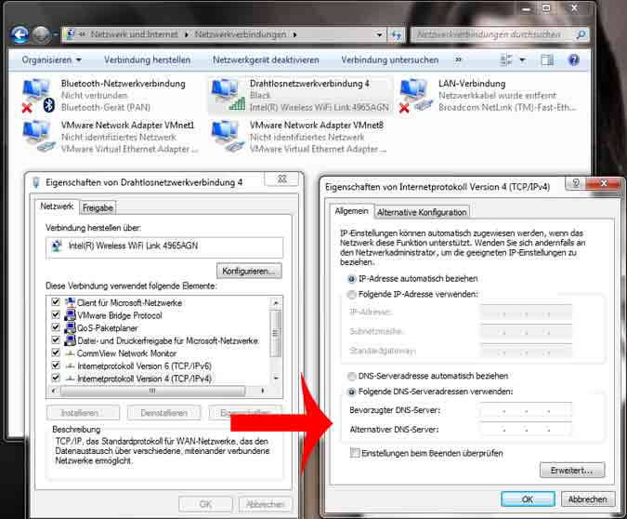Expand breadcrumb arrow after Netzwerk und Internet
627x519 pixels.
(x=187, y=34)
